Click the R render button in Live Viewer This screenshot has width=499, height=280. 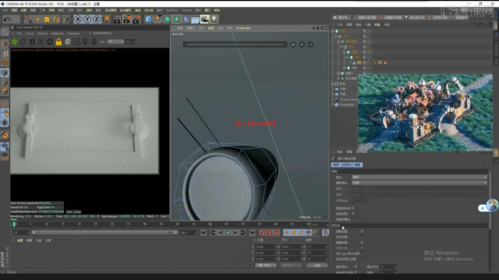click(x=41, y=42)
